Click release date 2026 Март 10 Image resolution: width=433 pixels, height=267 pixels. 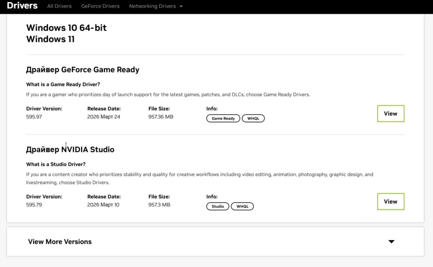tap(103, 205)
